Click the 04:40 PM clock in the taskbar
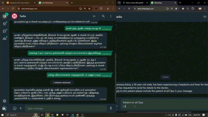208x117 pixels. pyautogui.click(x=197, y=115)
